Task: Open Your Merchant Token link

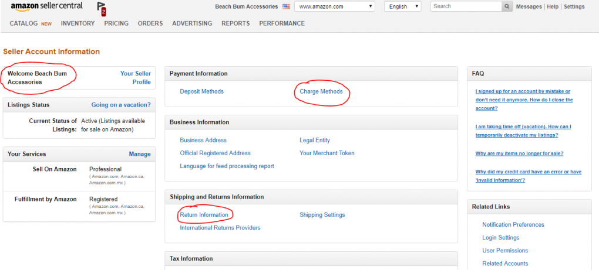Action: 327,153
